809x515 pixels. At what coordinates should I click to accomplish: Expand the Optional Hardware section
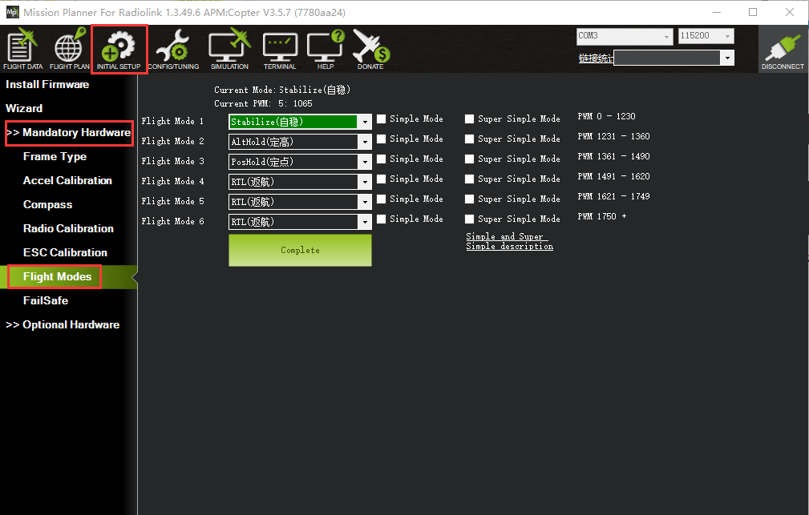[x=63, y=324]
